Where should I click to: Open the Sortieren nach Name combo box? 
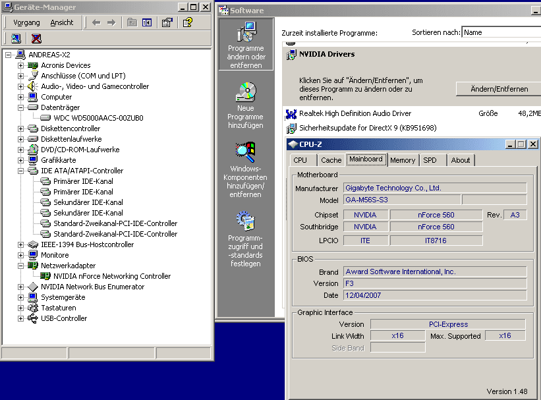(x=501, y=32)
